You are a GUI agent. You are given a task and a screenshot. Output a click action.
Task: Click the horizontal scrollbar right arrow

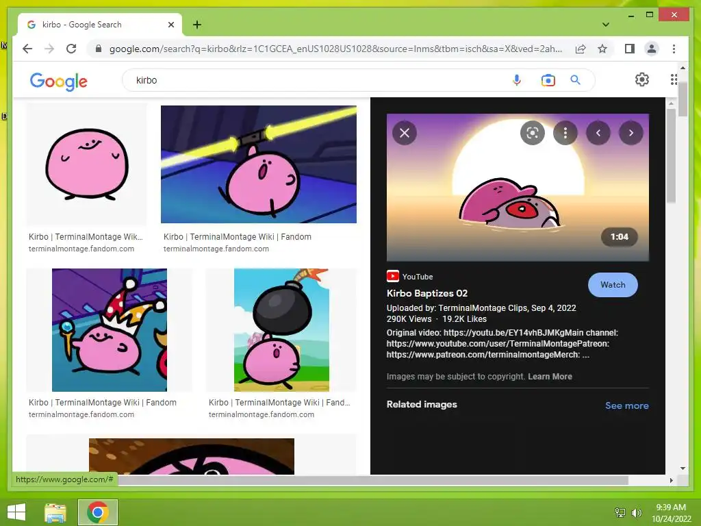[671, 480]
